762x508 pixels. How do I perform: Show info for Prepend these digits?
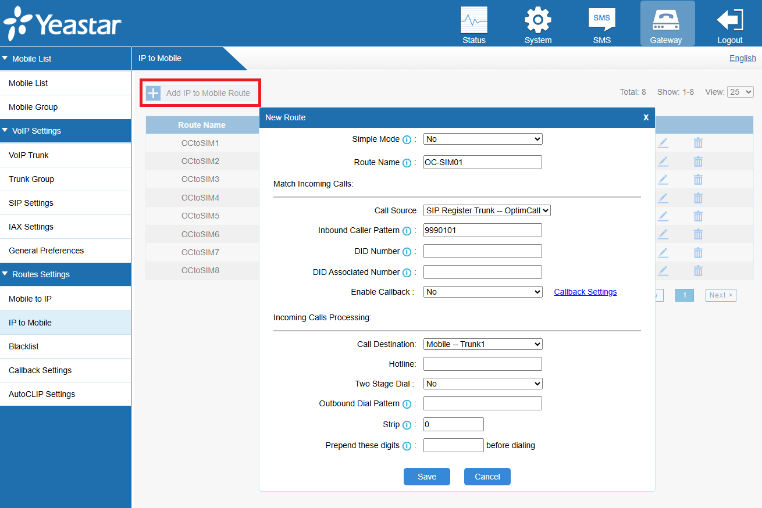(407, 446)
